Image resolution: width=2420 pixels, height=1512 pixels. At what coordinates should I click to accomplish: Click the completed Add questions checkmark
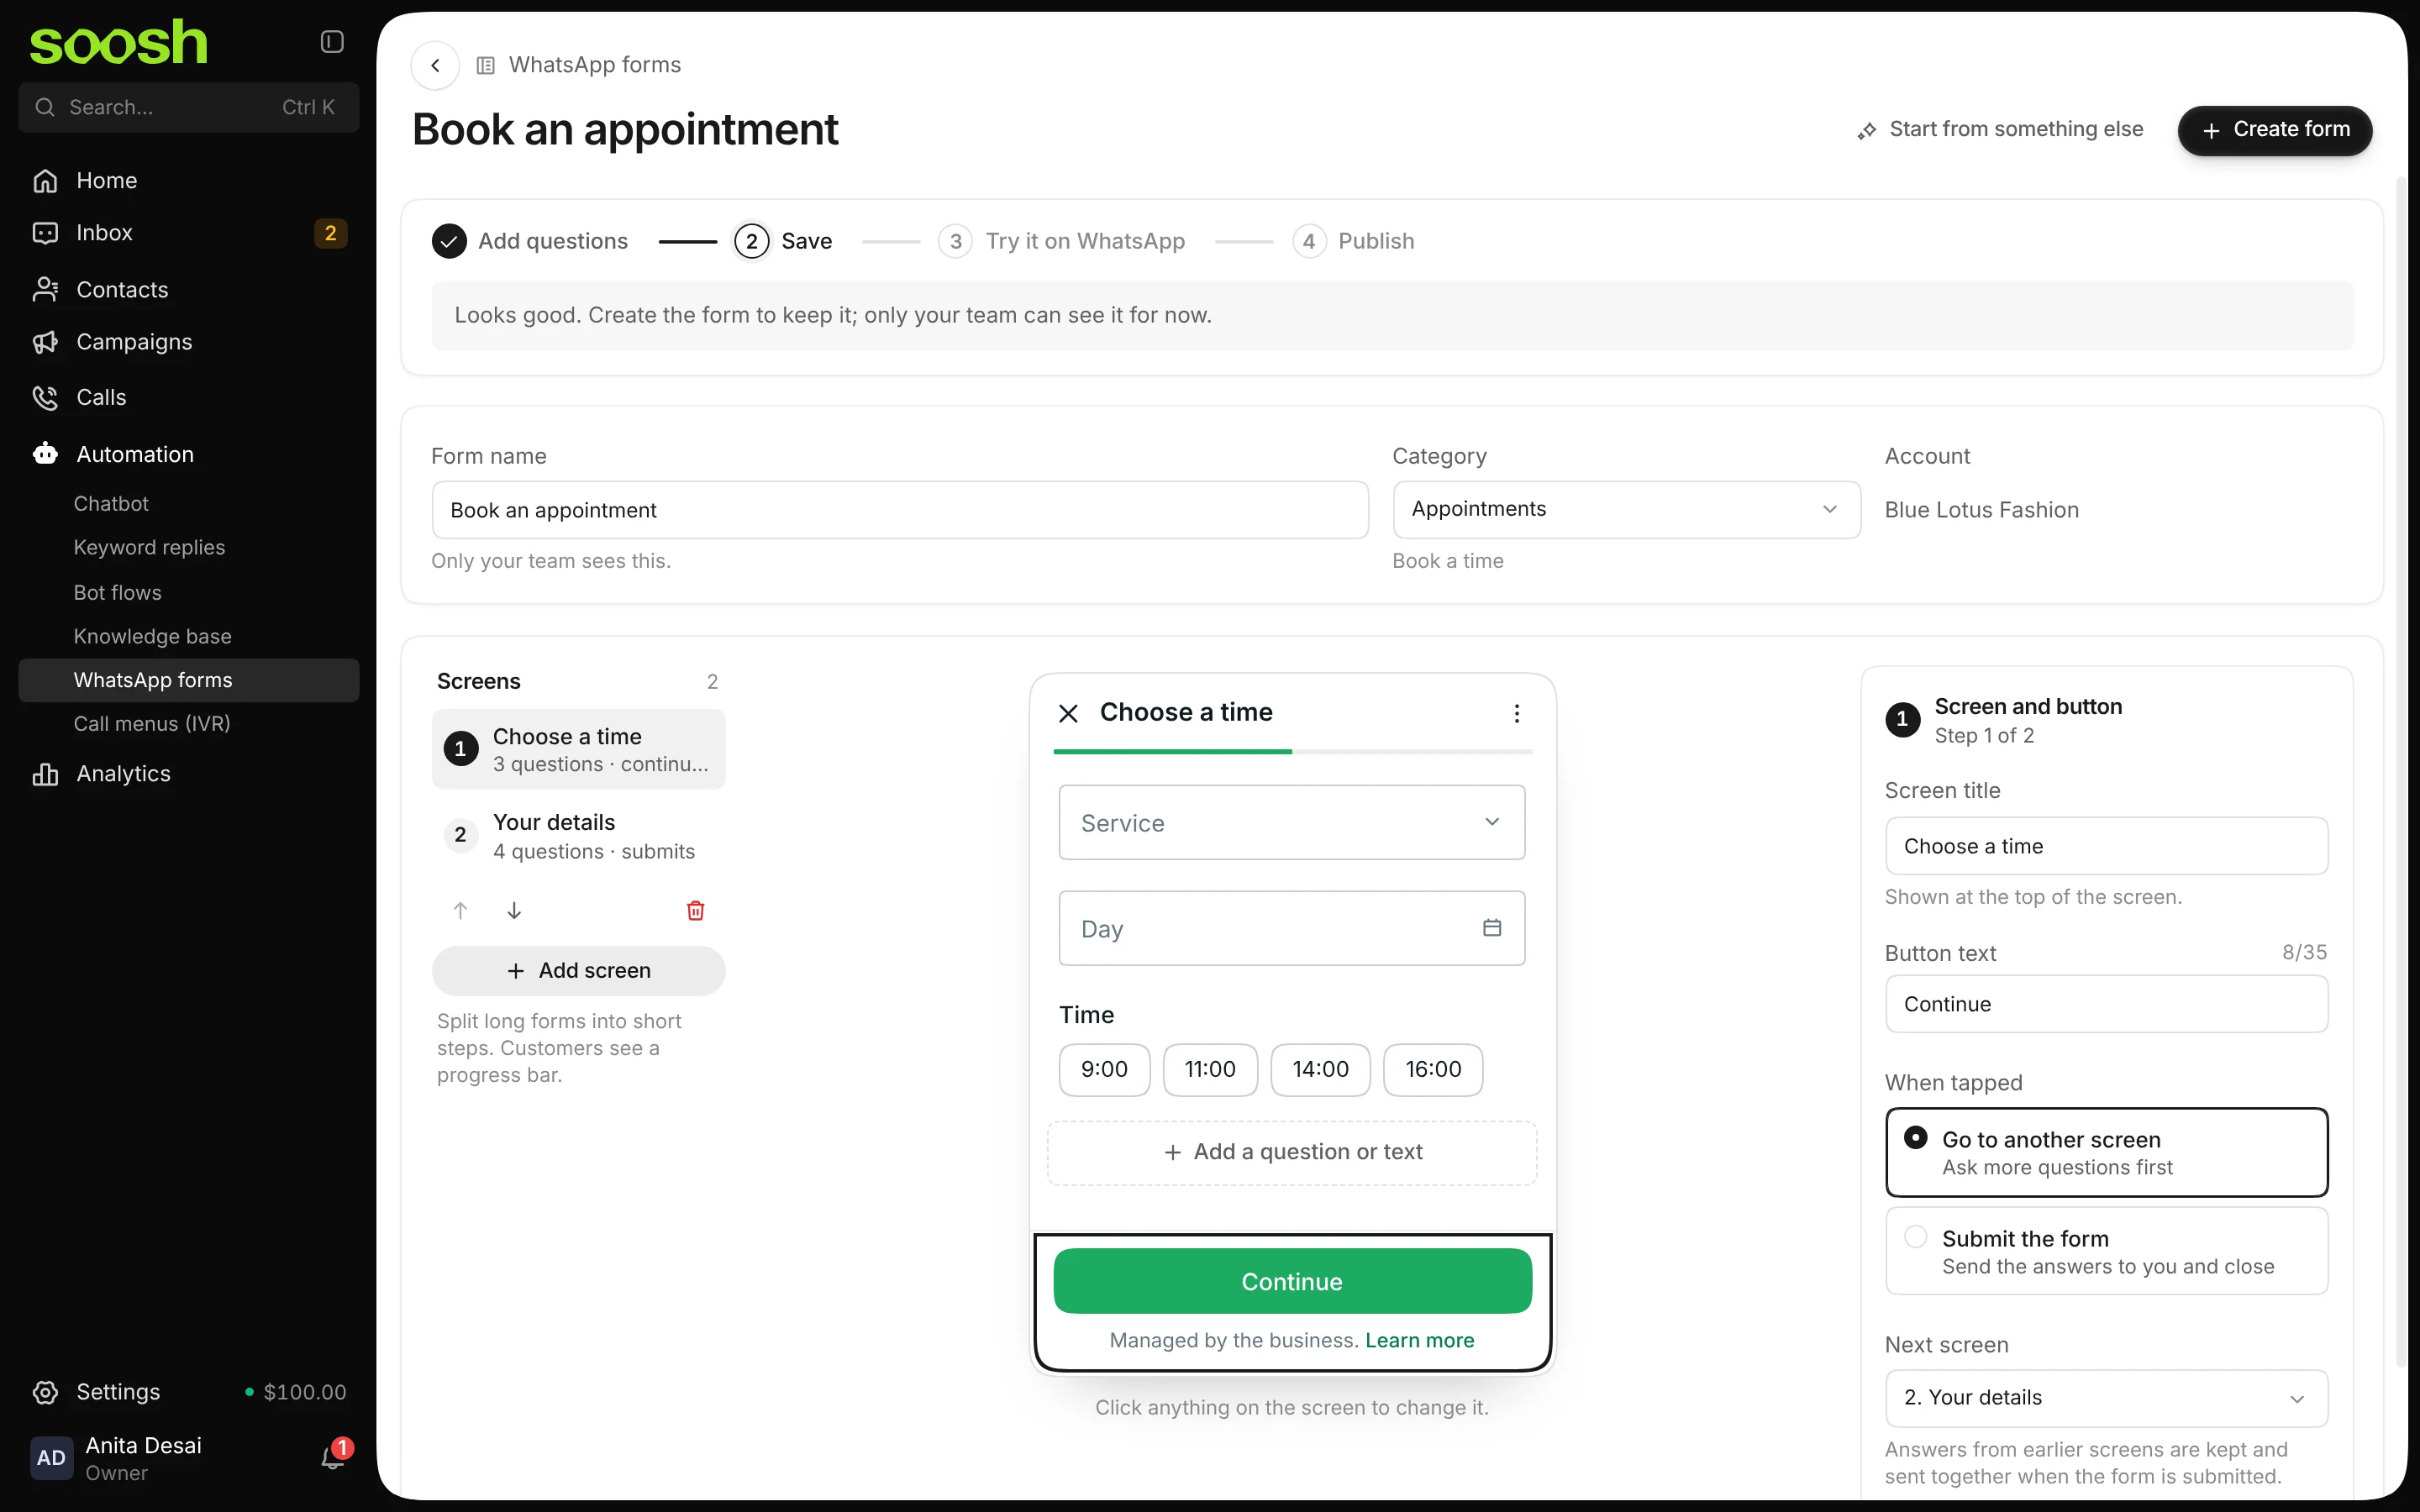[449, 241]
